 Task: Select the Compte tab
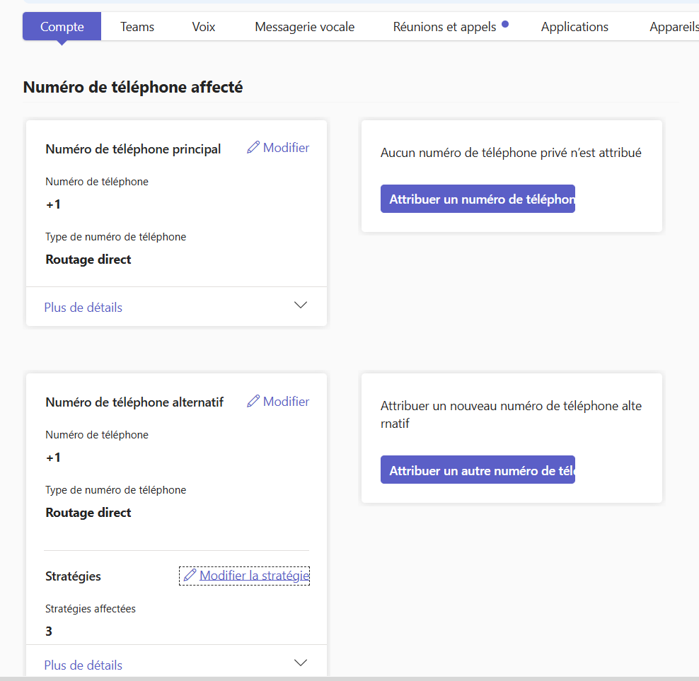click(x=62, y=27)
